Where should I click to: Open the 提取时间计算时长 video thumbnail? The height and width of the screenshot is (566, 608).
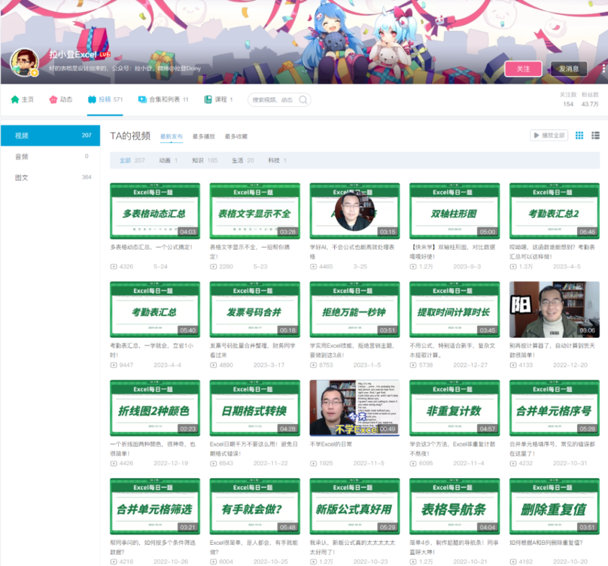[x=454, y=310]
